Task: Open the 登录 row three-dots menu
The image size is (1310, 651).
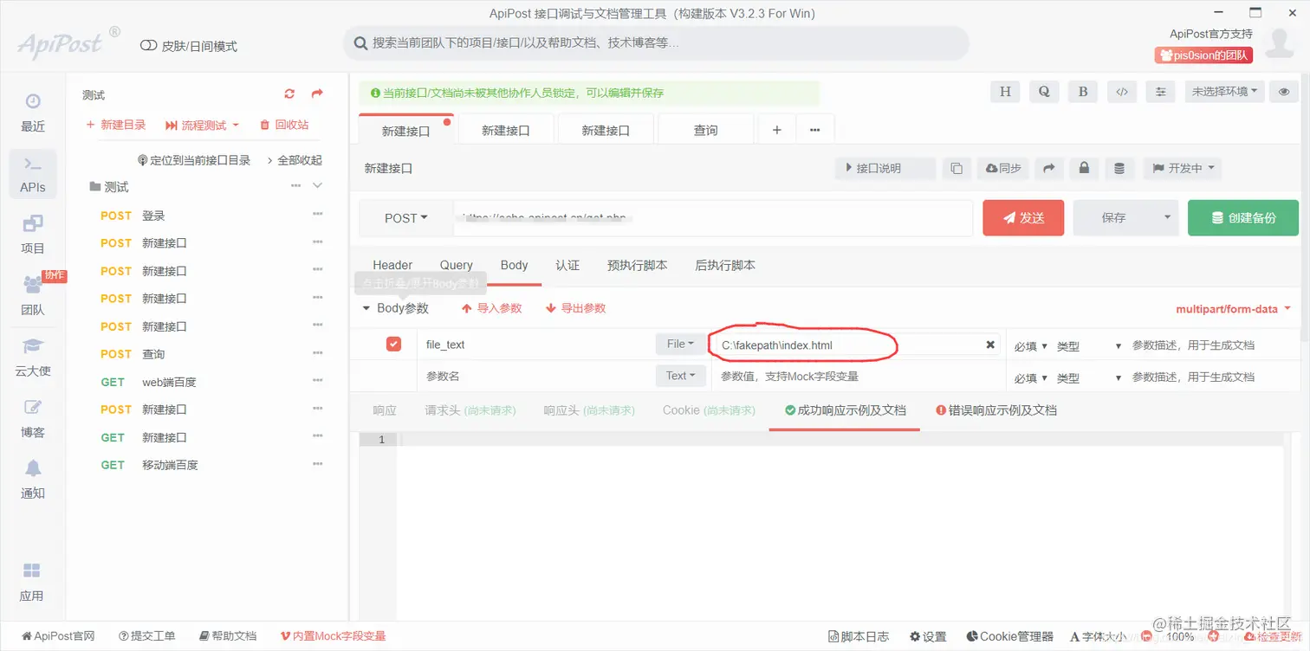Action: pyautogui.click(x=318, y=215)
